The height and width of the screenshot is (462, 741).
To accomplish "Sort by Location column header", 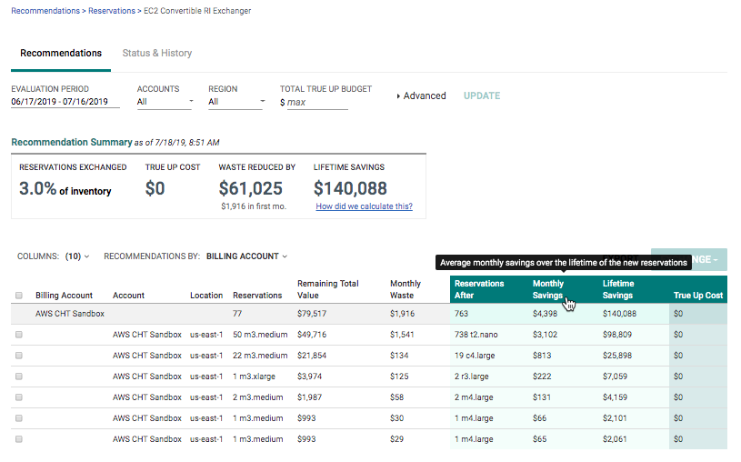I will click(x=206, y=296).
